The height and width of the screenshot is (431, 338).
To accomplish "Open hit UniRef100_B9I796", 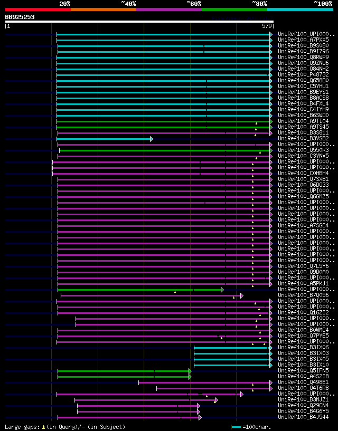I will coord(303,51).
